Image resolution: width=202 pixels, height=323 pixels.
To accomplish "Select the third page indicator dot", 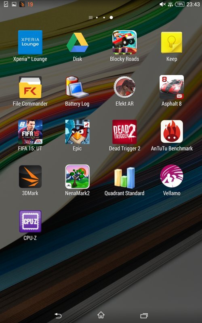I will tap(111, 17).
